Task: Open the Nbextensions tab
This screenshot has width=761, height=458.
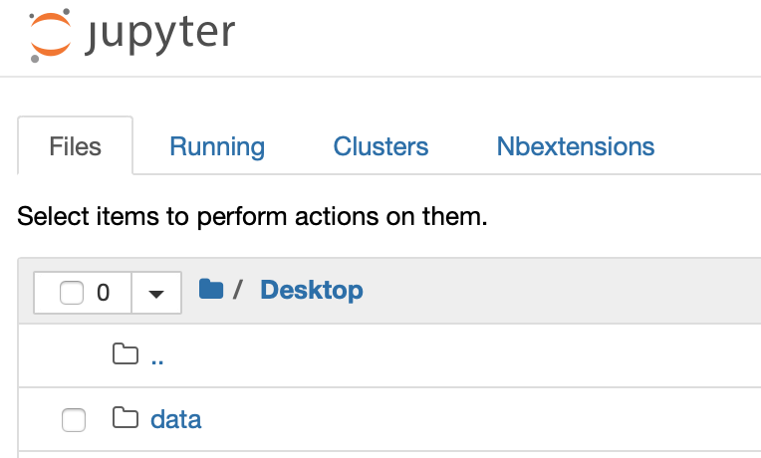Action: [576, 147]
